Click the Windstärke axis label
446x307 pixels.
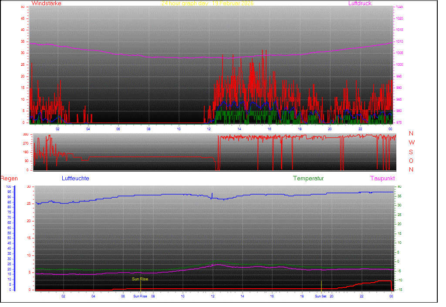tap(46, 3)
